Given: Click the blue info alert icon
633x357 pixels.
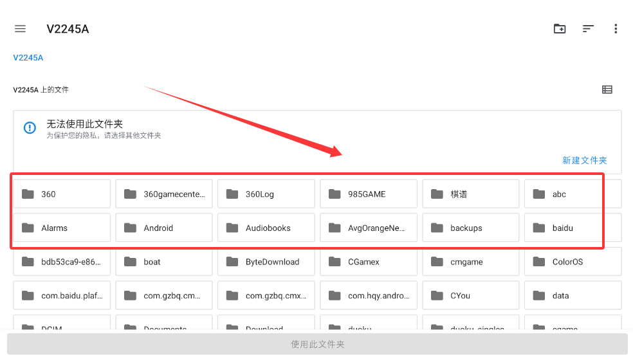Looking at the screenshot, I should 30,128.
